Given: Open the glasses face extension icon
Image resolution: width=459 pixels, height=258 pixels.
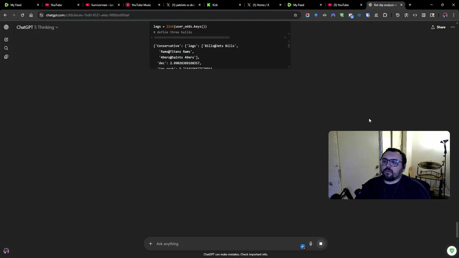Looking at the screenshot, I should point(325,15).
